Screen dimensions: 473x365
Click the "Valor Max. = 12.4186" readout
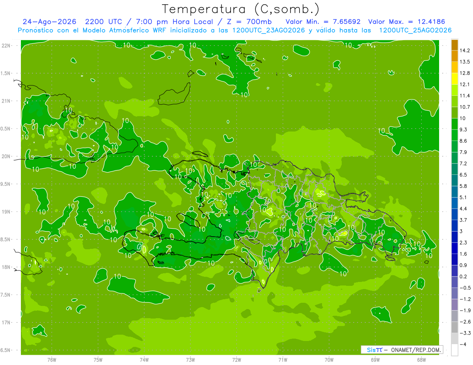click(x=407, y=22)
